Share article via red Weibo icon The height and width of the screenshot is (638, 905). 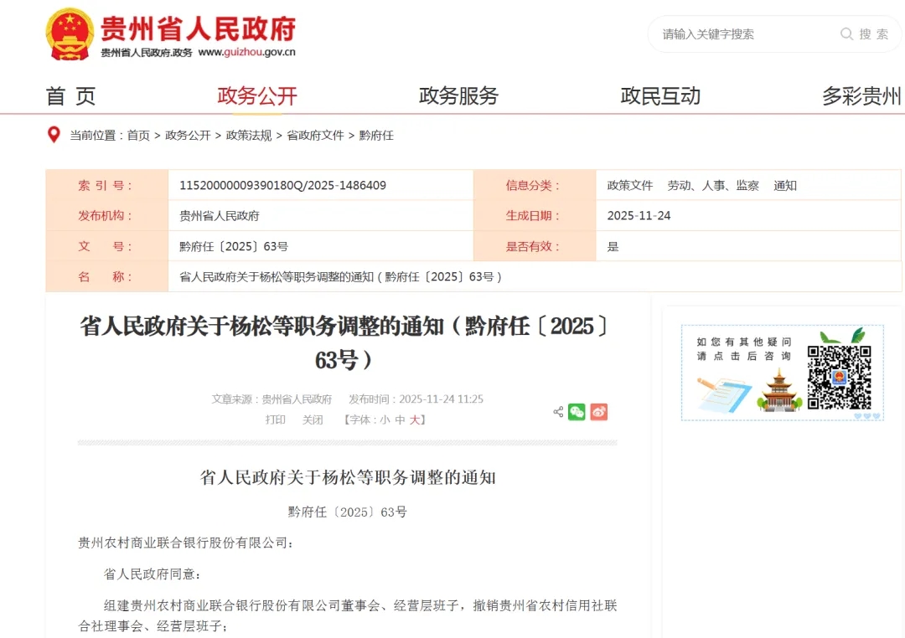(598, 412)
